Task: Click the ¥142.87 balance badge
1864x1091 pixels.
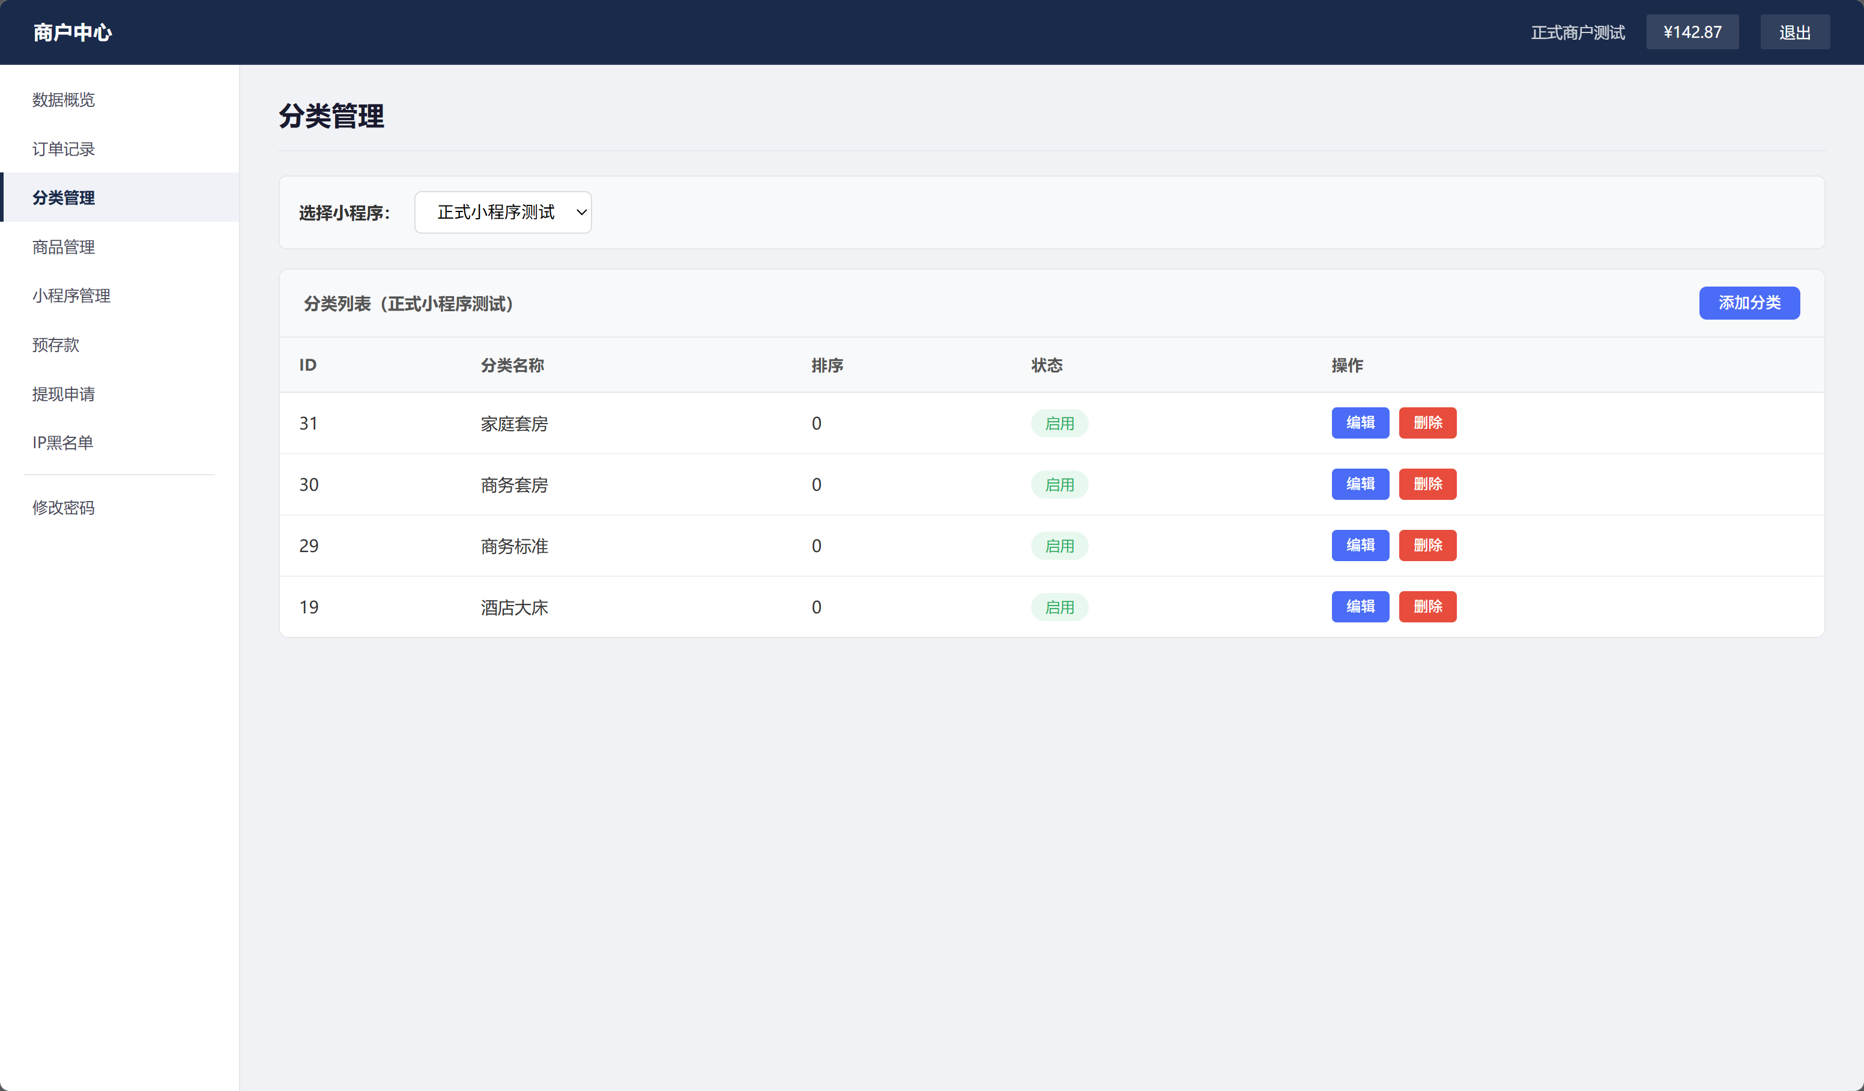Action: point(1692,32)
